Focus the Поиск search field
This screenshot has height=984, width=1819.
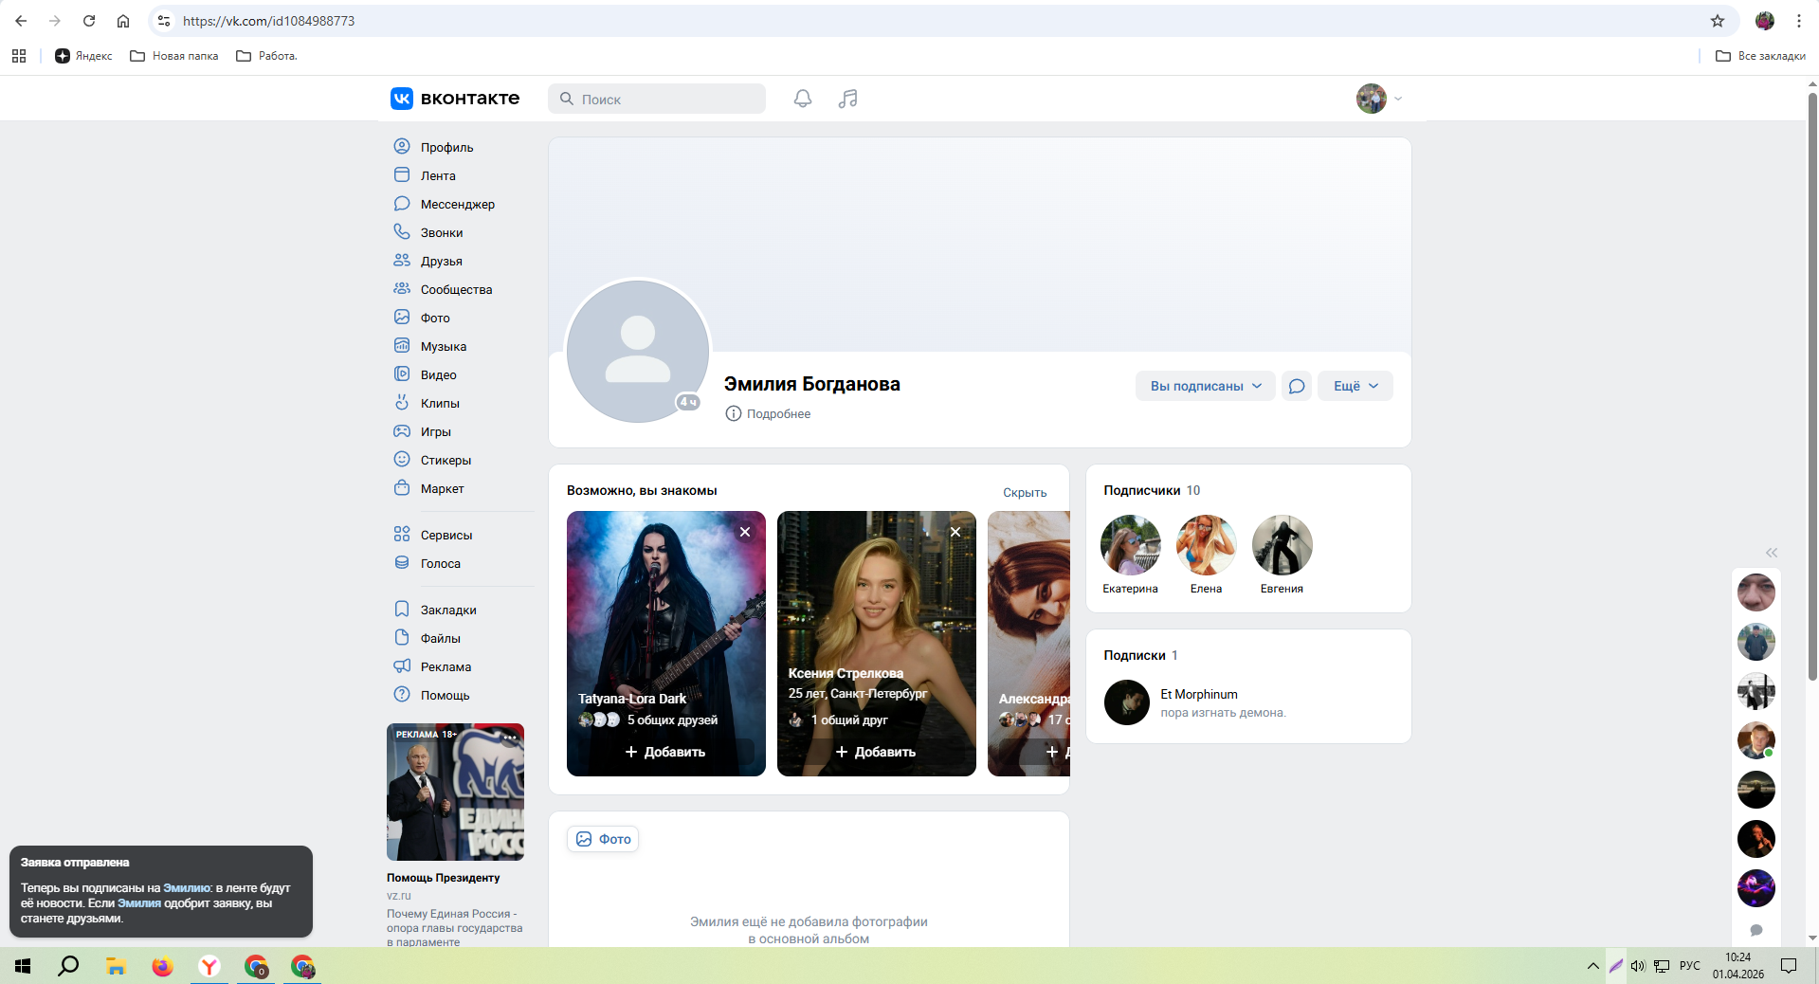click(657, 99)
